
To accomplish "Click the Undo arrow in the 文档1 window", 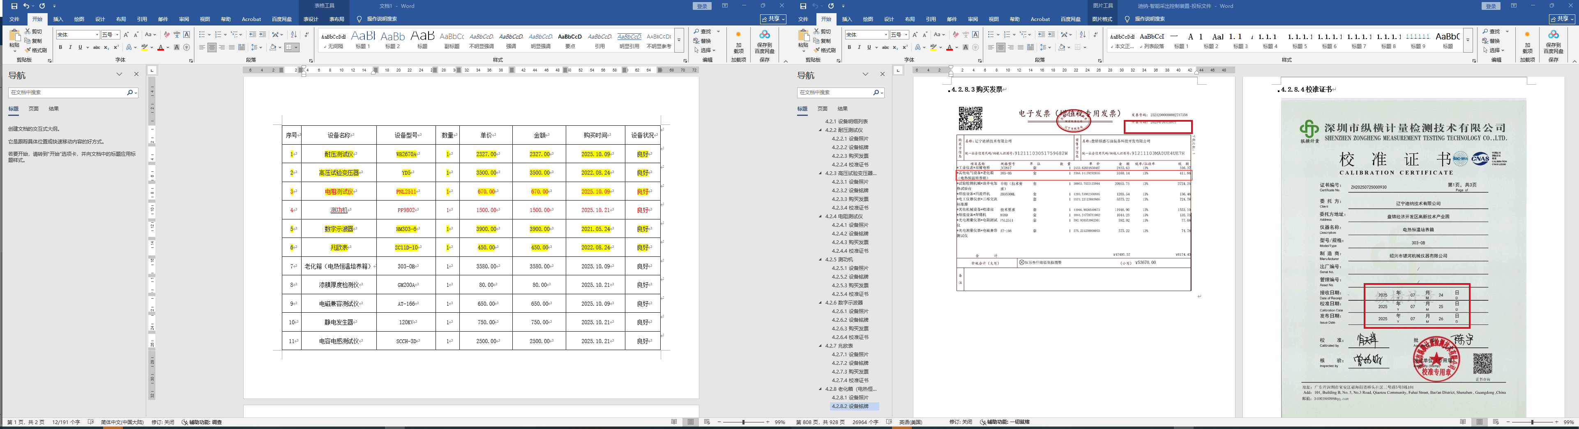I will pos(26,6).
